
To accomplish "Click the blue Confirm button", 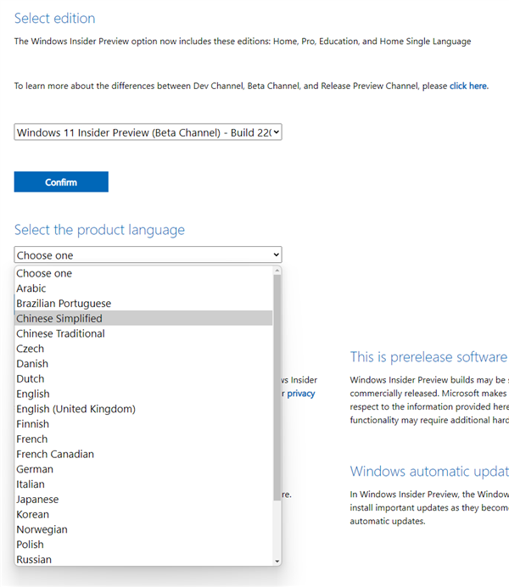I will pos(61,182).
